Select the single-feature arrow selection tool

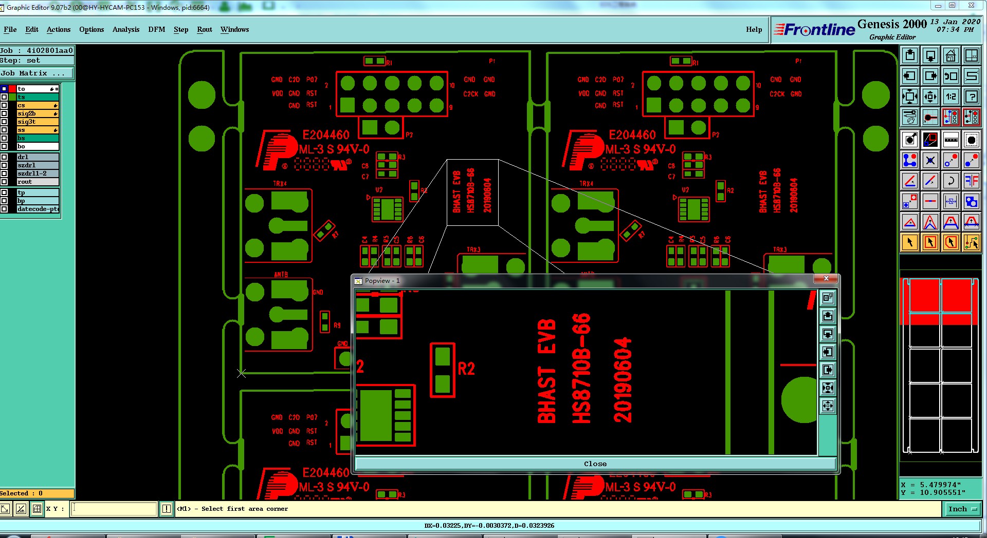pyautogui.click(x=910, y=242)
